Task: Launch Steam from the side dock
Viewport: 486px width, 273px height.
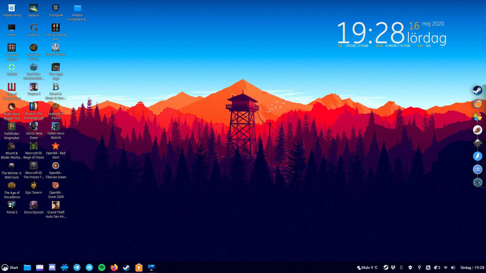Action: coord(478,90)
